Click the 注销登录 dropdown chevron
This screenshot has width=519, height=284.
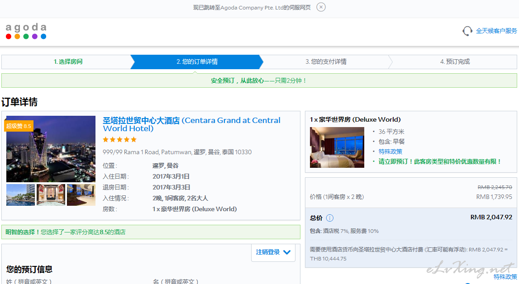tap(287, 252)
